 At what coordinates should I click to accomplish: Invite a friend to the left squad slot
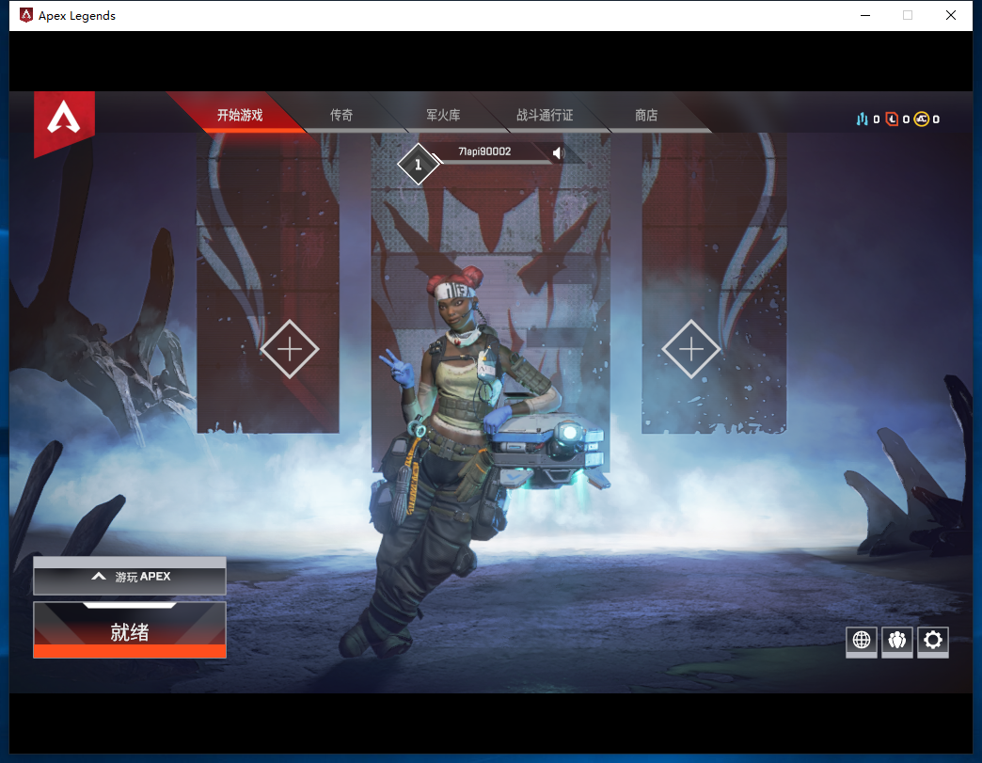[x=290, y=349]
